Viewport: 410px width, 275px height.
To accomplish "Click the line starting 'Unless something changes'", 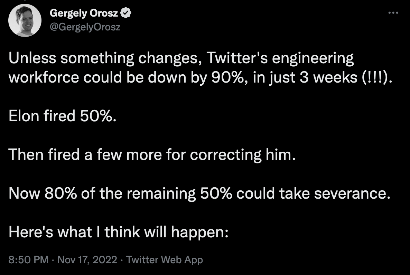I will 181,58.
